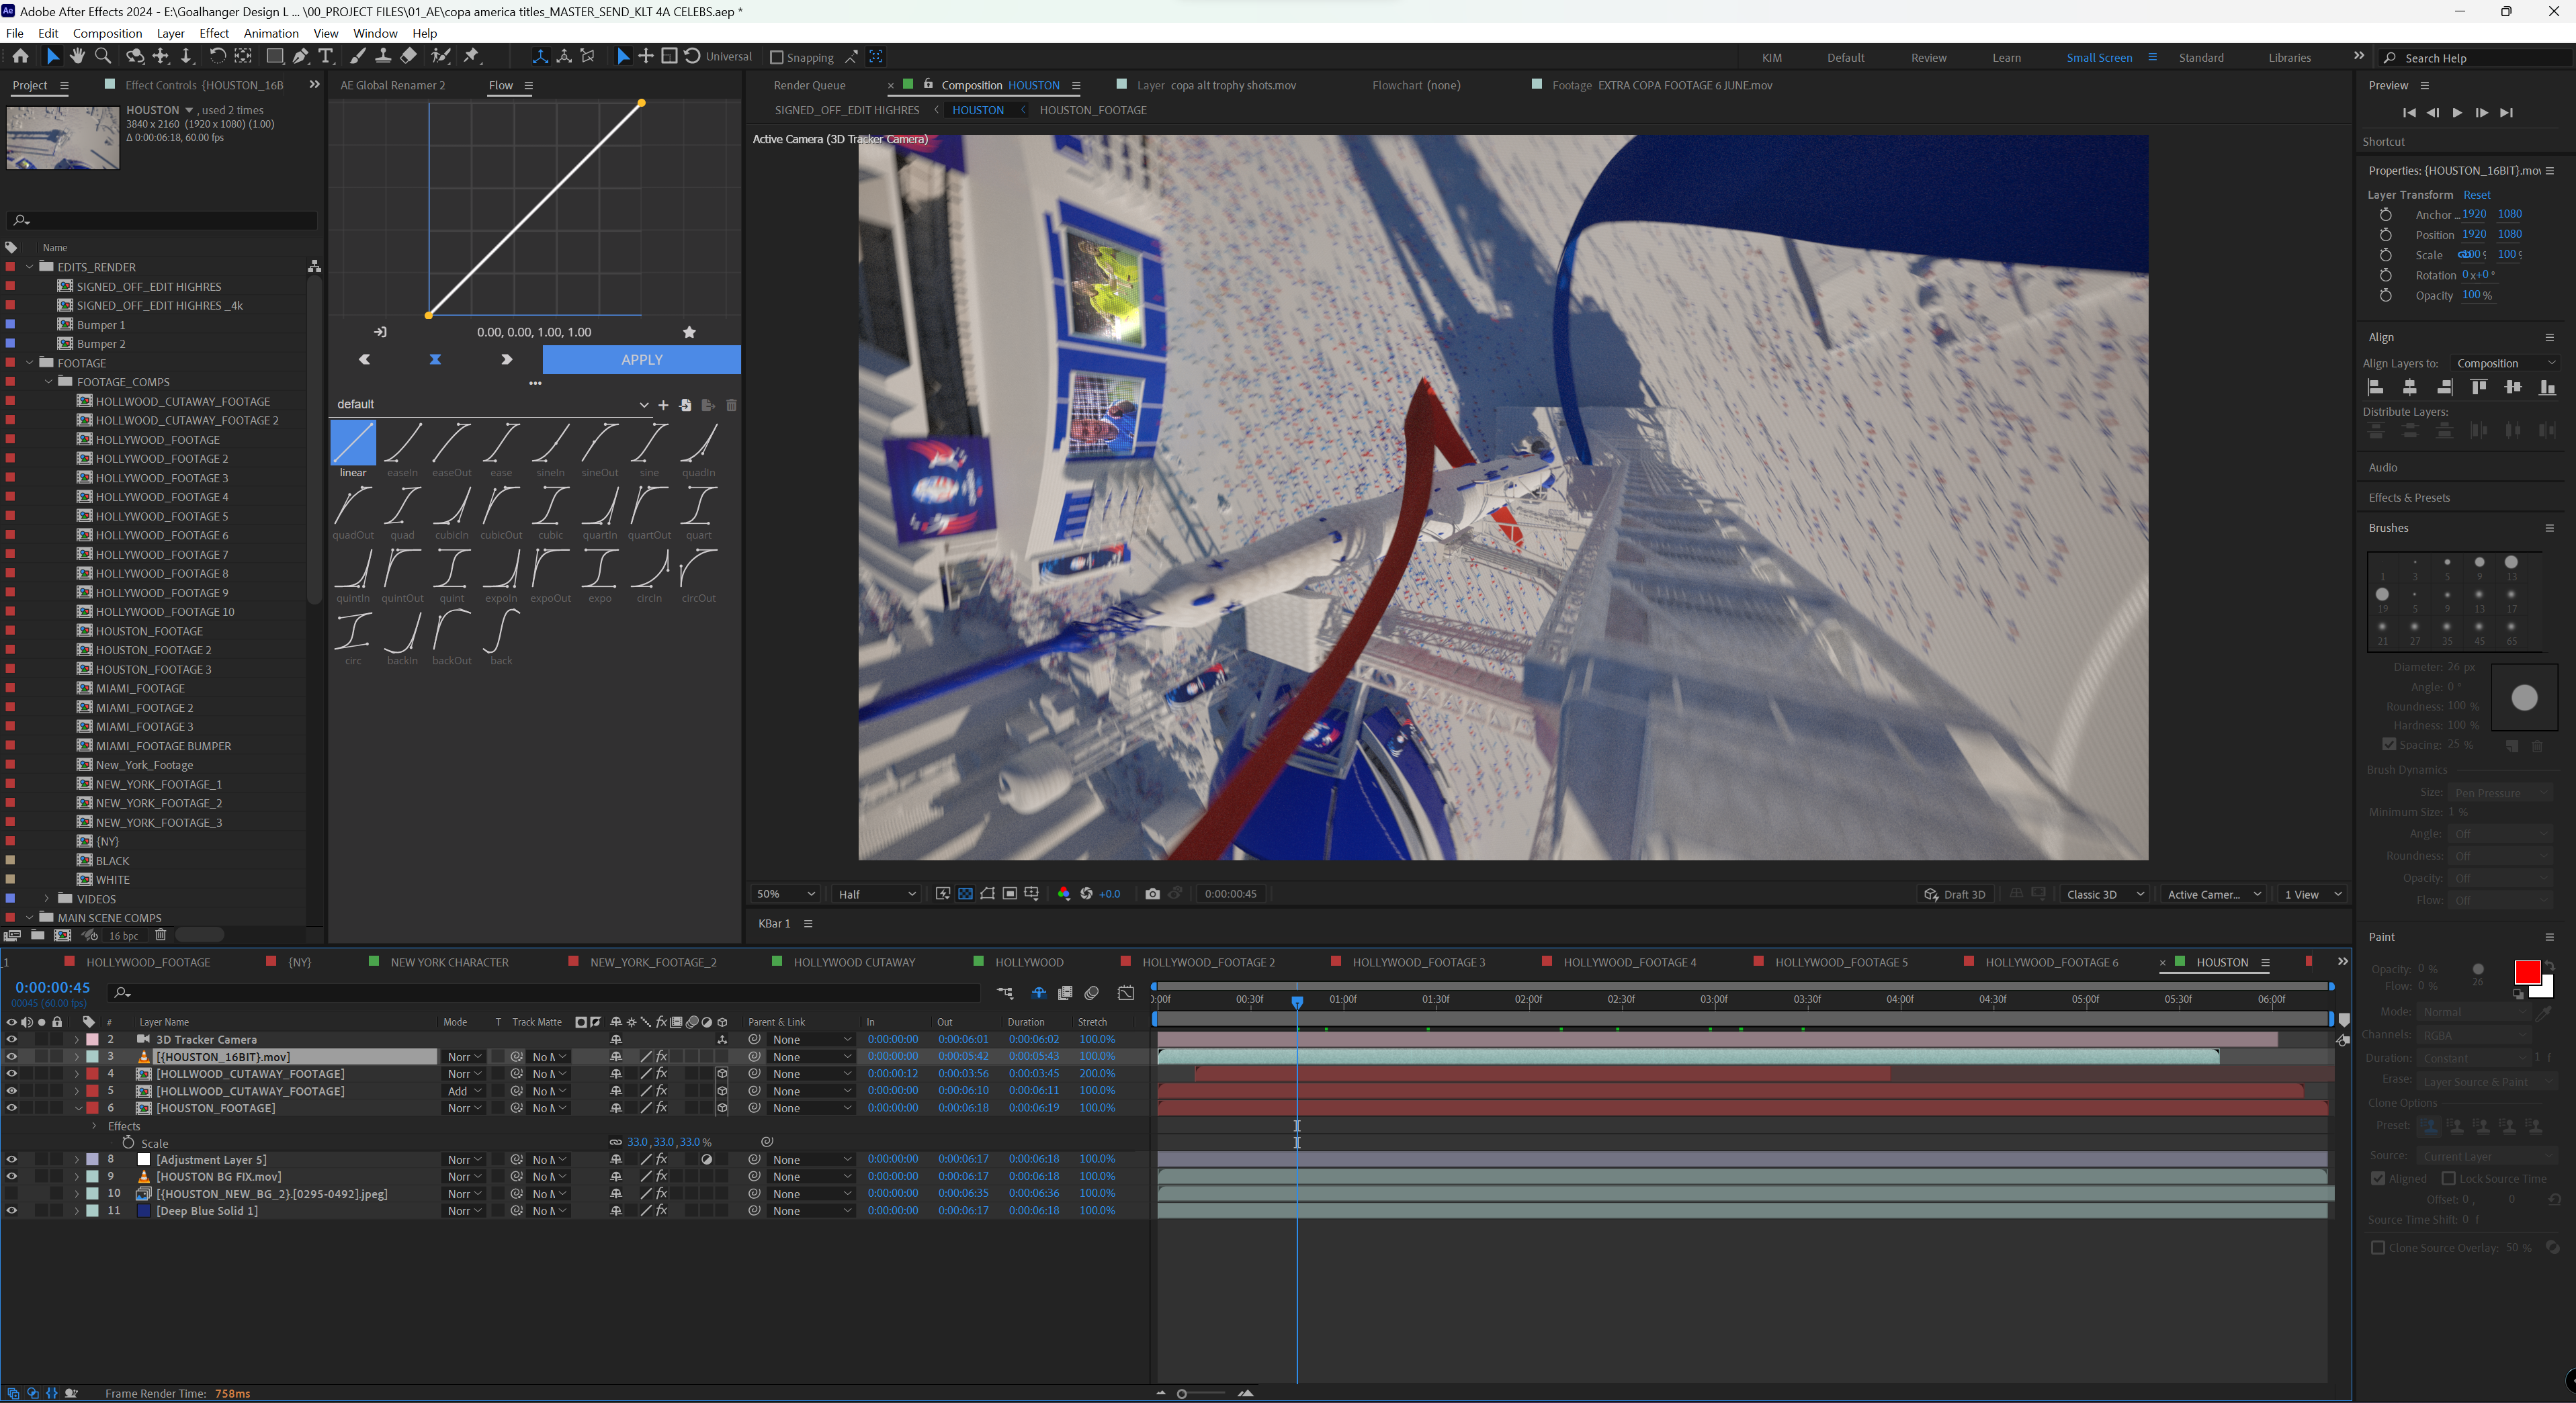Select the Type tool
2576x1403 pixels.
click(x=325, y=57)
